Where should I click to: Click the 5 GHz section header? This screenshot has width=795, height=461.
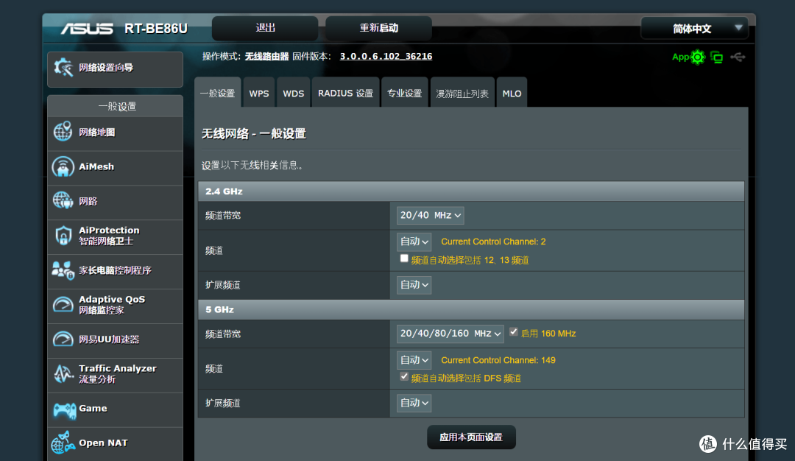pyautogui.click(x=471, y=309)
